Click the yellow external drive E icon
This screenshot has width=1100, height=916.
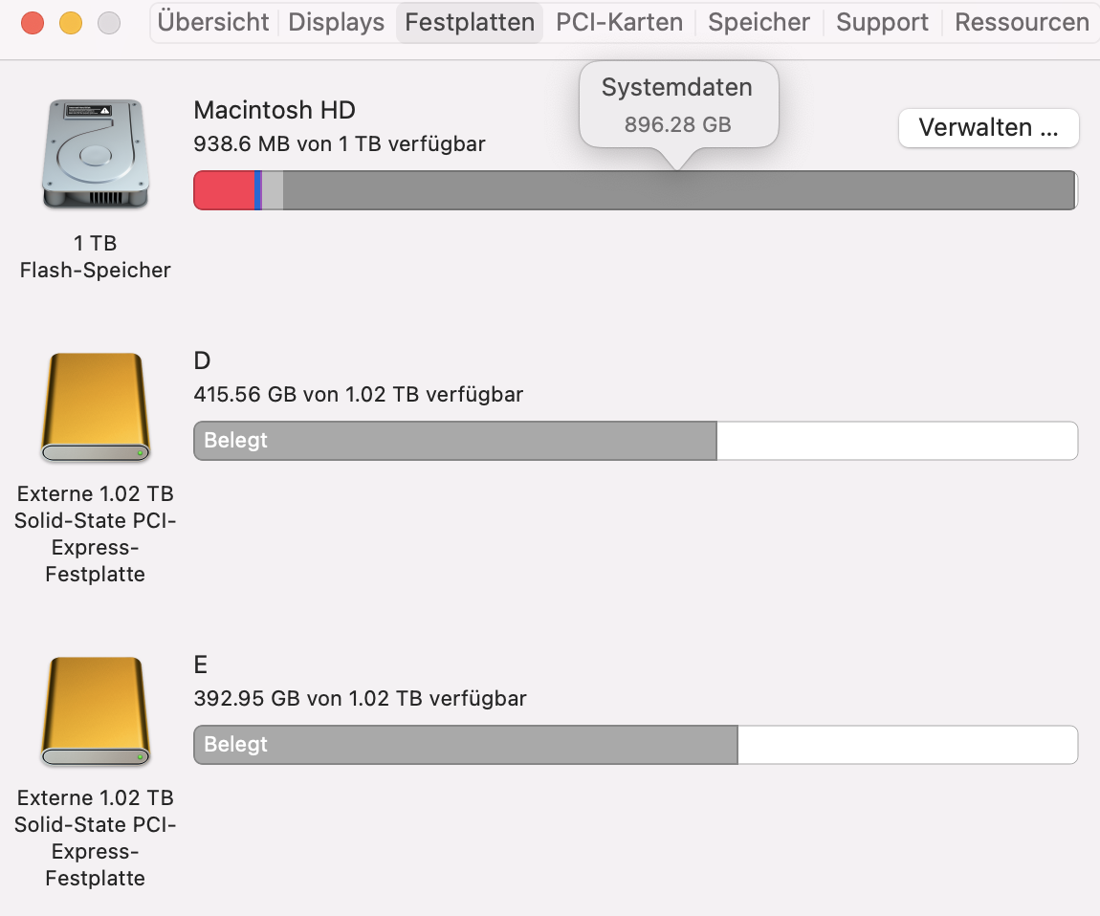click(x=95, y=712)
